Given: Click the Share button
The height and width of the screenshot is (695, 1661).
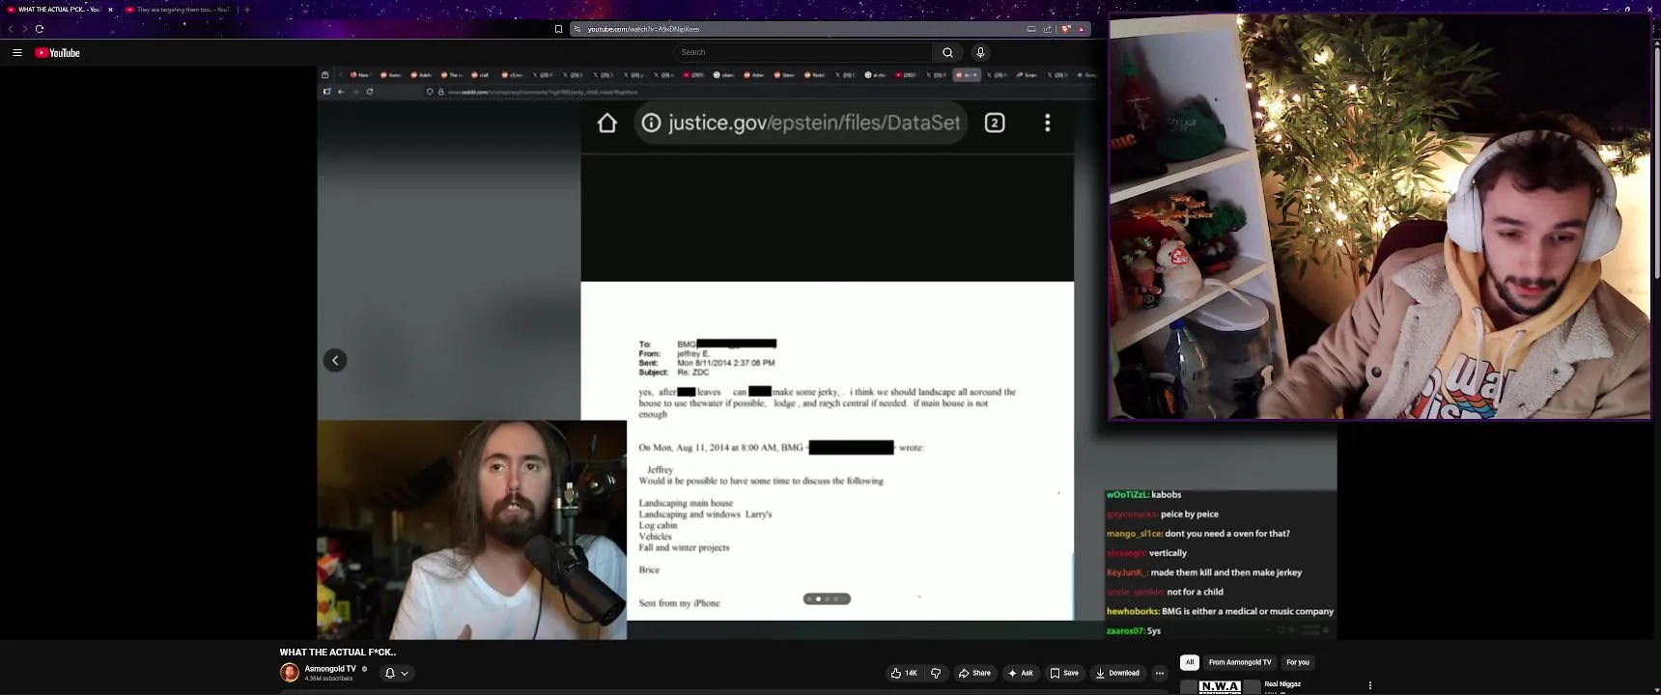Looking at the screenshot, I should point(974,673).
